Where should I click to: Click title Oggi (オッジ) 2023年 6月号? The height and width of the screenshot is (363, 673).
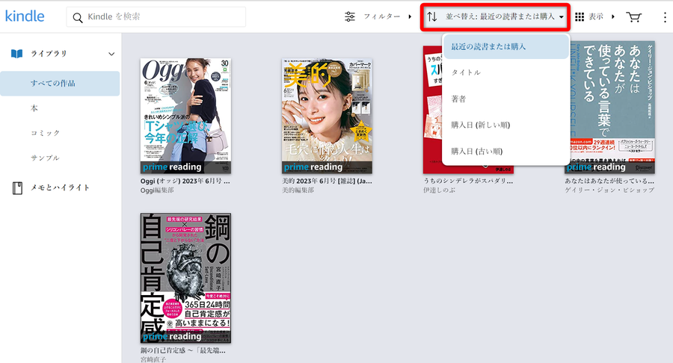tap(185, 181)
